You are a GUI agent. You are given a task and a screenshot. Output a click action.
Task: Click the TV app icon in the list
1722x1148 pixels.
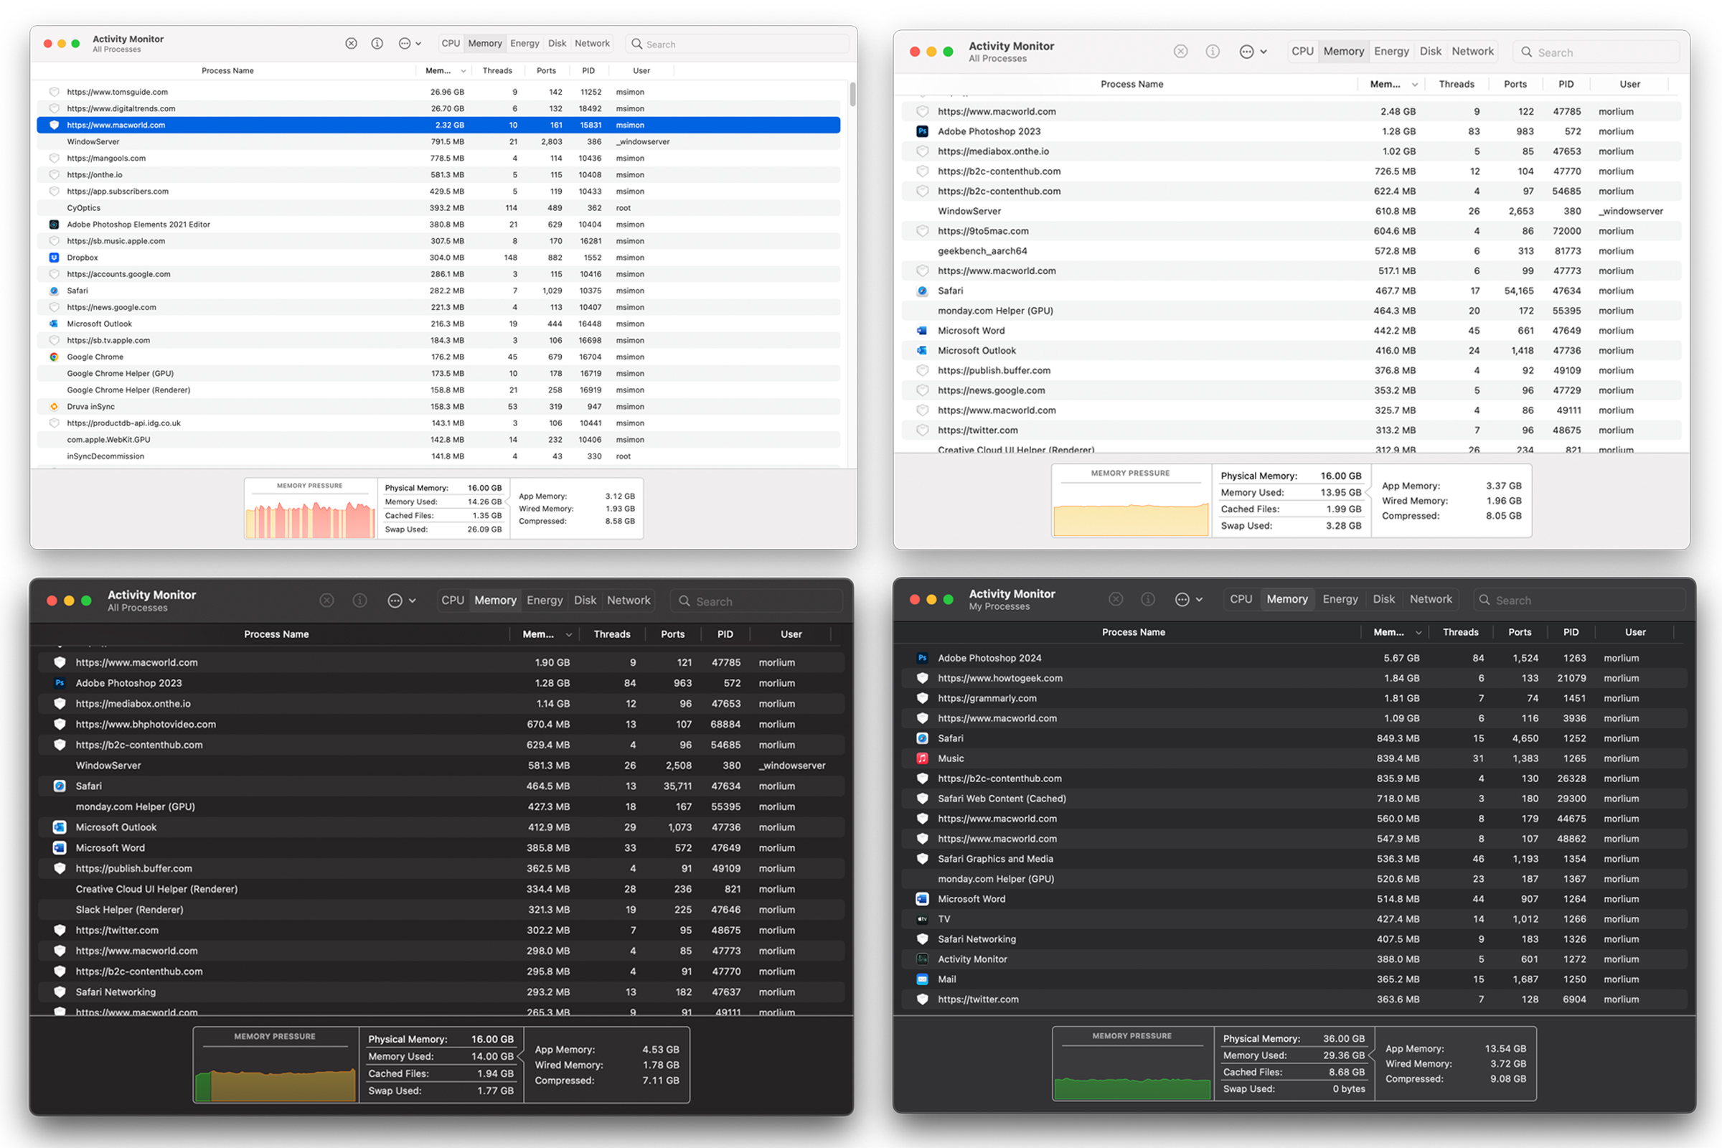coord(922,919)
